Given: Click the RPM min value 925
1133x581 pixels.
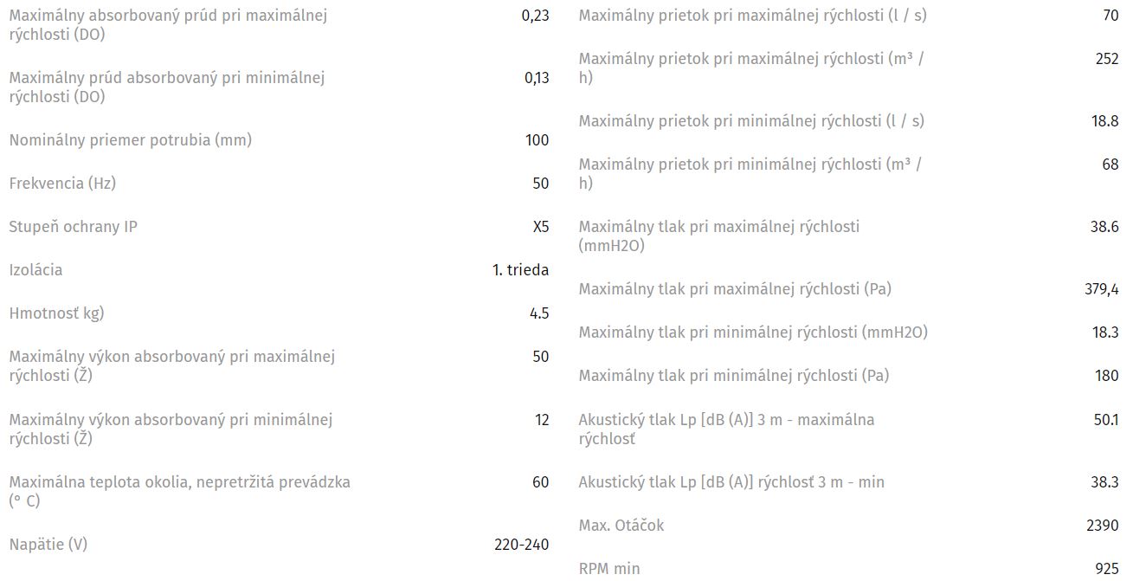Looking at the screenshot, I should [x=1106, y=568].
